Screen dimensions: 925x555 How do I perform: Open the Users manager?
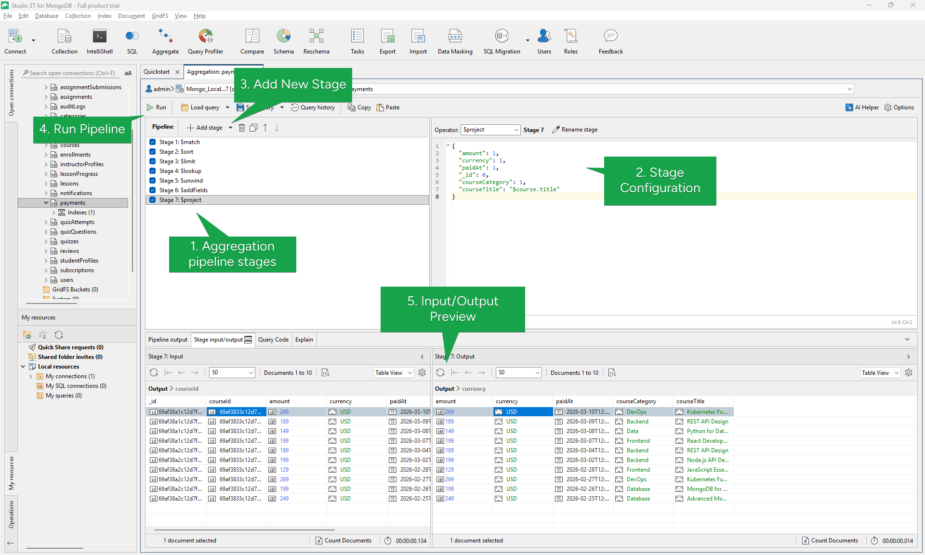tap(544, 40)
